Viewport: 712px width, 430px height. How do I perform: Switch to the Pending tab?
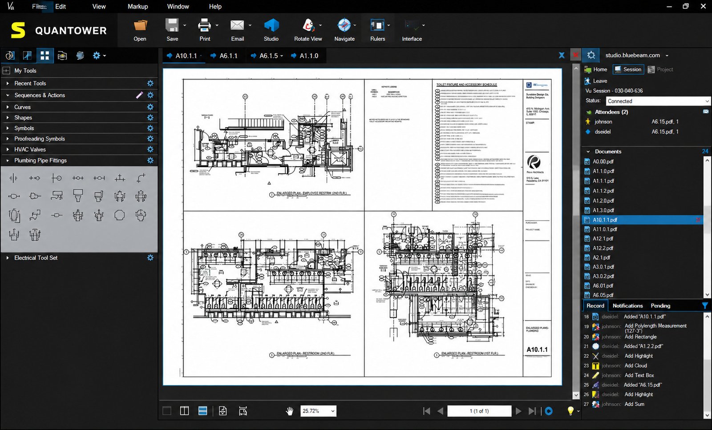[660, 306]
